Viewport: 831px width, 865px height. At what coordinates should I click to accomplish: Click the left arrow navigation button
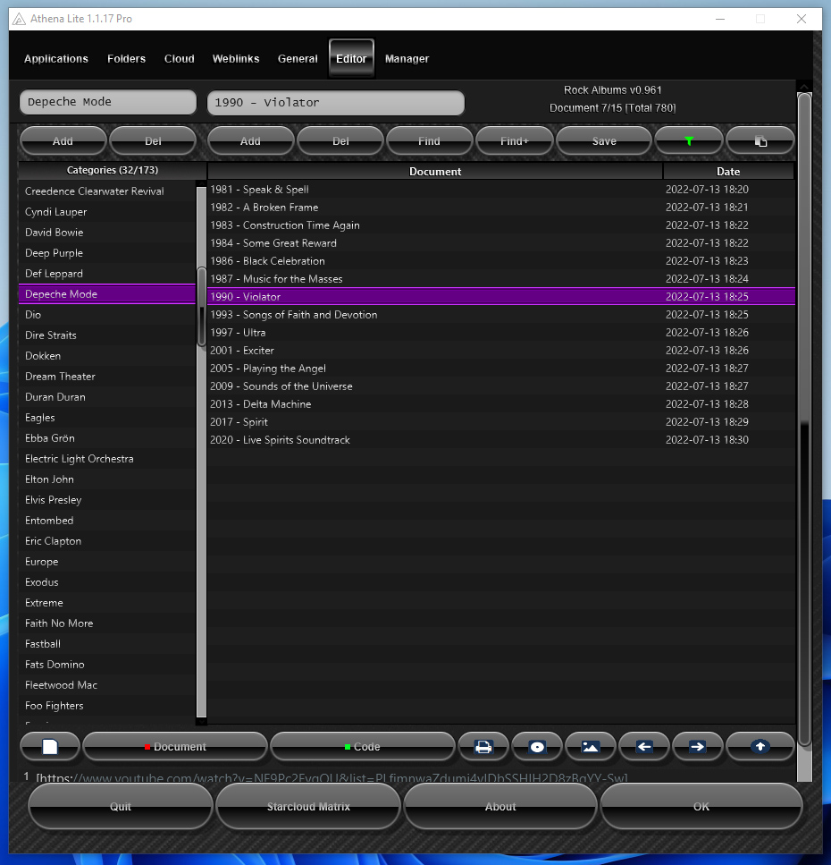[643, 746]
